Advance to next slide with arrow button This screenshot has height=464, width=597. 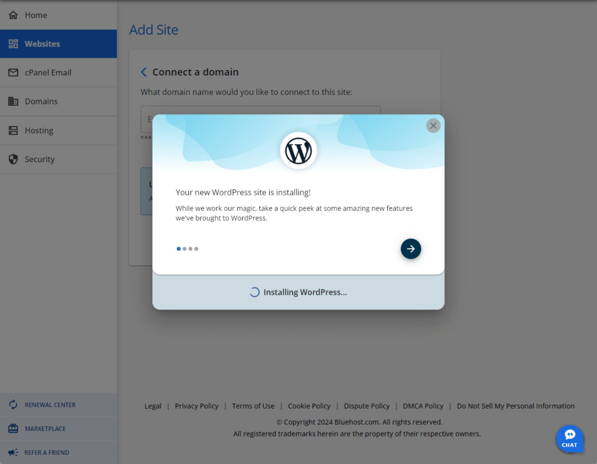point(410,248)
